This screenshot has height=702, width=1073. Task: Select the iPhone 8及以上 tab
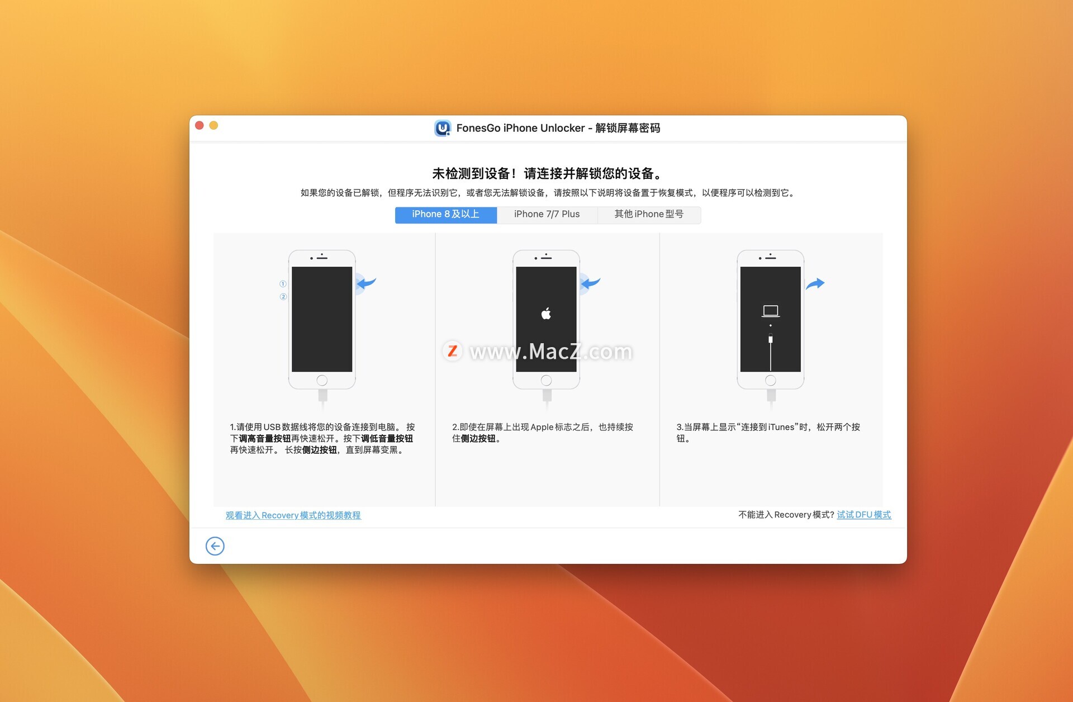tap(445, 214)
